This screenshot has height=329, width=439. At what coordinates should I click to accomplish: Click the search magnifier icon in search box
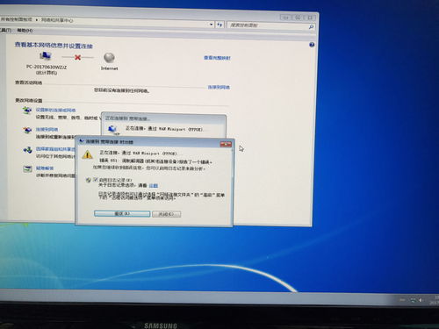point(311,27)
